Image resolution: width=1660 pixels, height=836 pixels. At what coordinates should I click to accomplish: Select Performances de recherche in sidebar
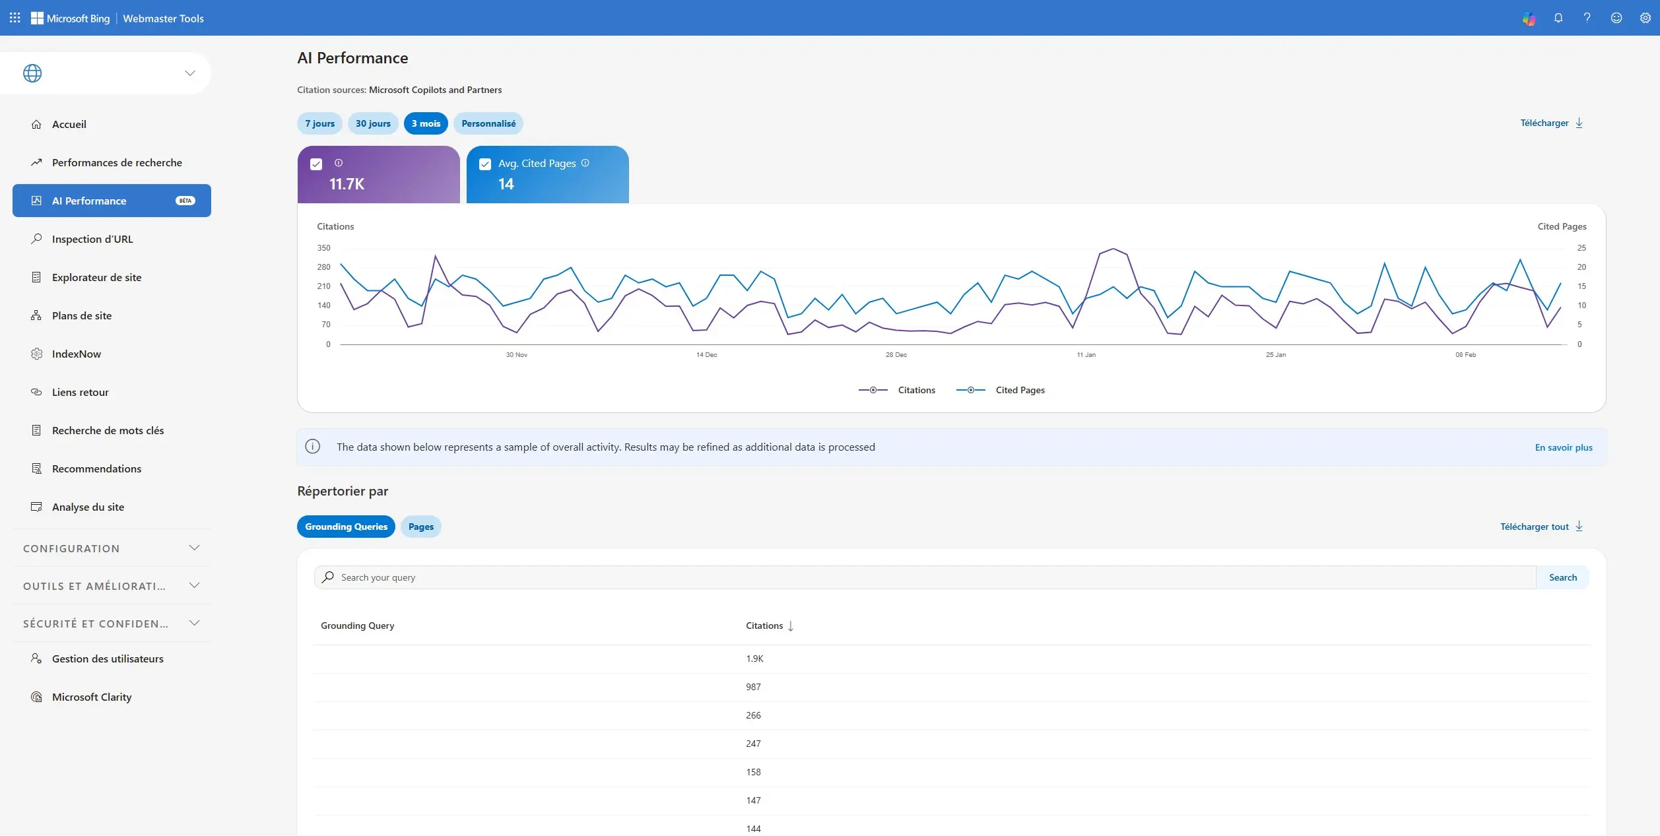coord(117,162)
